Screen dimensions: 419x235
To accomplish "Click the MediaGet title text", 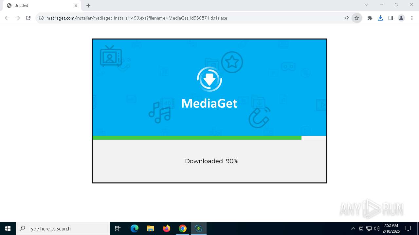I will point(209,103).
